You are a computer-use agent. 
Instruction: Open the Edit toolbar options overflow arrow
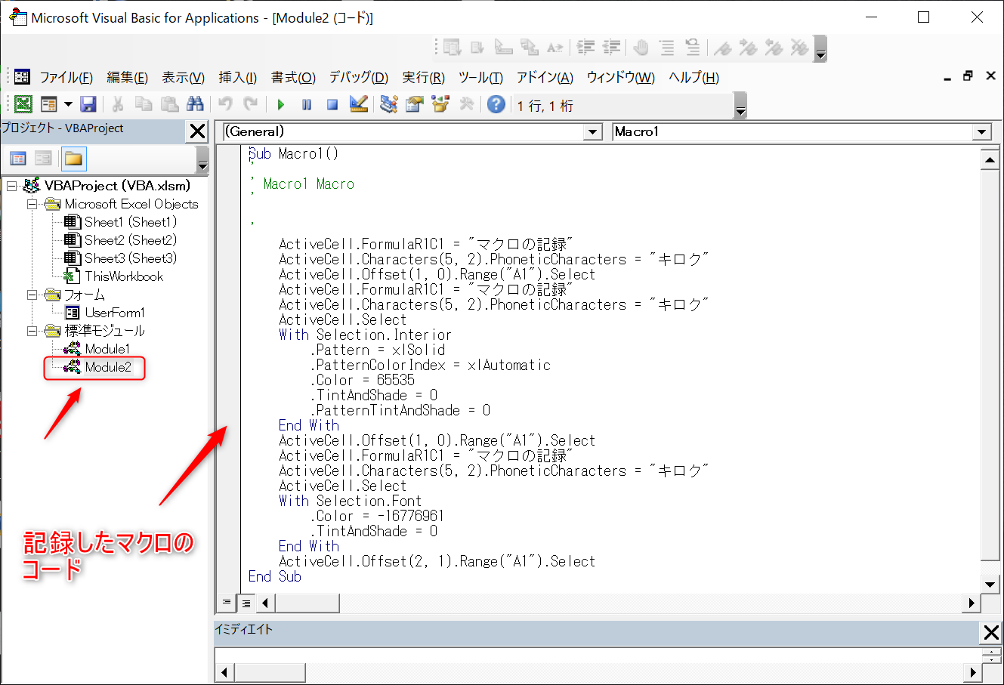820,49
